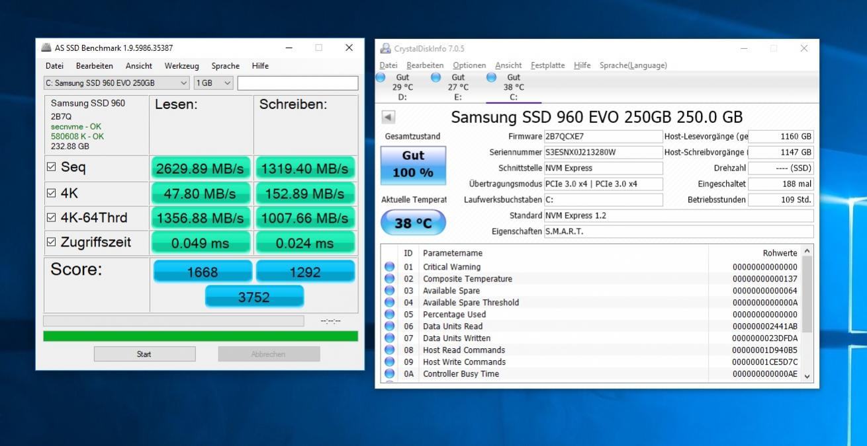Viewport: 867px width, 446px height.
Task: Select the E: drive tab at 27 °C
Action: 458,87
